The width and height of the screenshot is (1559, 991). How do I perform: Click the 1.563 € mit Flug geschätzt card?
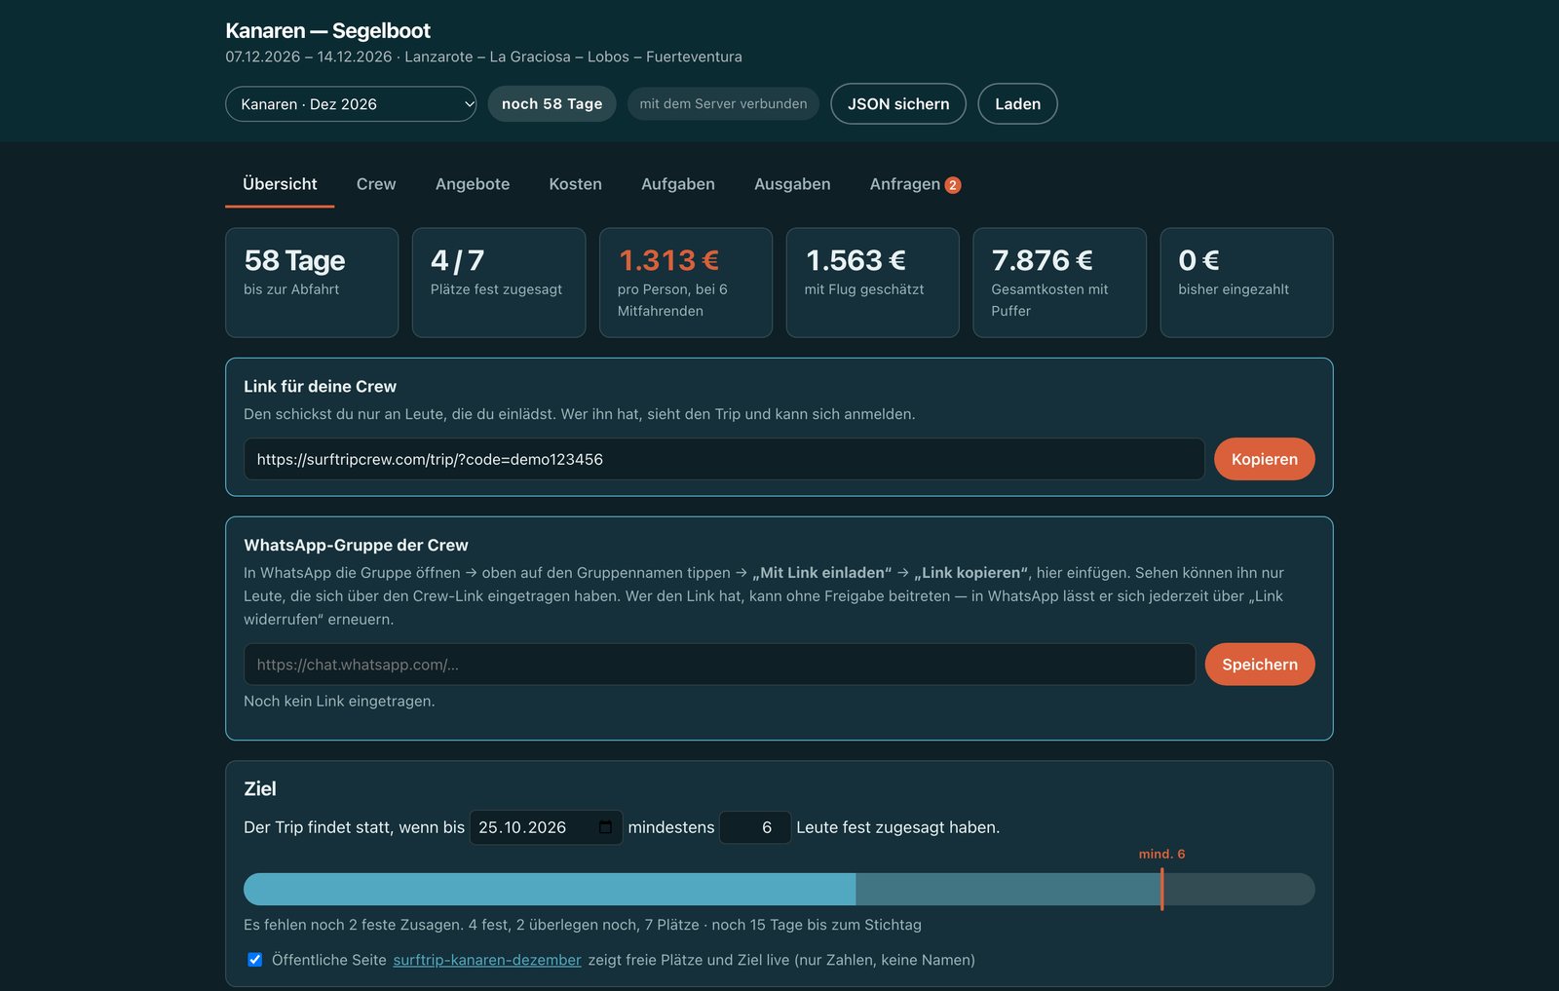873,283
